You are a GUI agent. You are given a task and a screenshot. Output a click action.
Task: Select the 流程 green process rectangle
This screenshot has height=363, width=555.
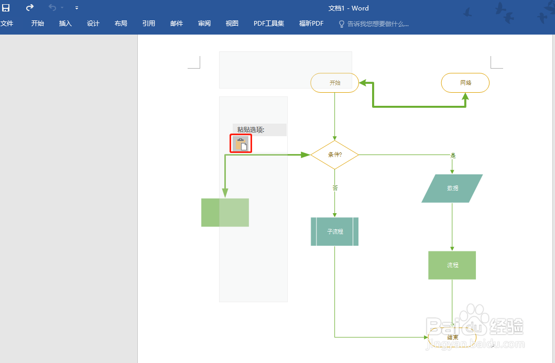click(452, 265)
